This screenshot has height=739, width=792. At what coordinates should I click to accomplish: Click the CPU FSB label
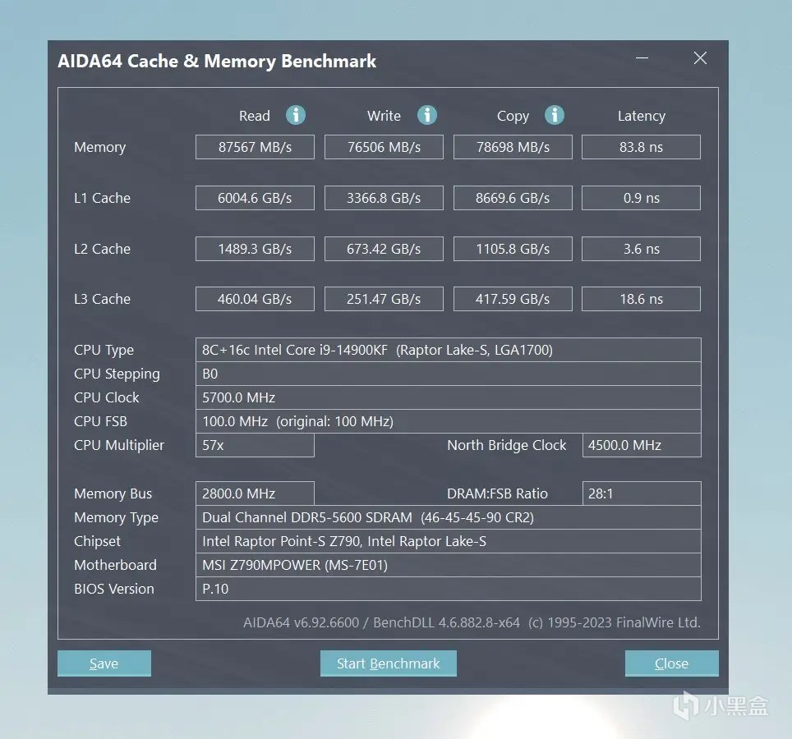(x=100, y=421)
